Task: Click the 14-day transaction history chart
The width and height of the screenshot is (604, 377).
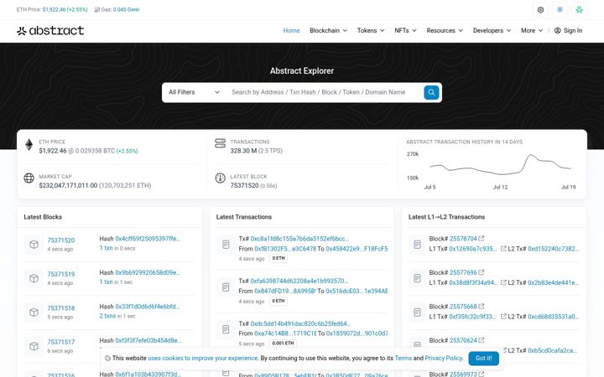Action: [500, 166]
